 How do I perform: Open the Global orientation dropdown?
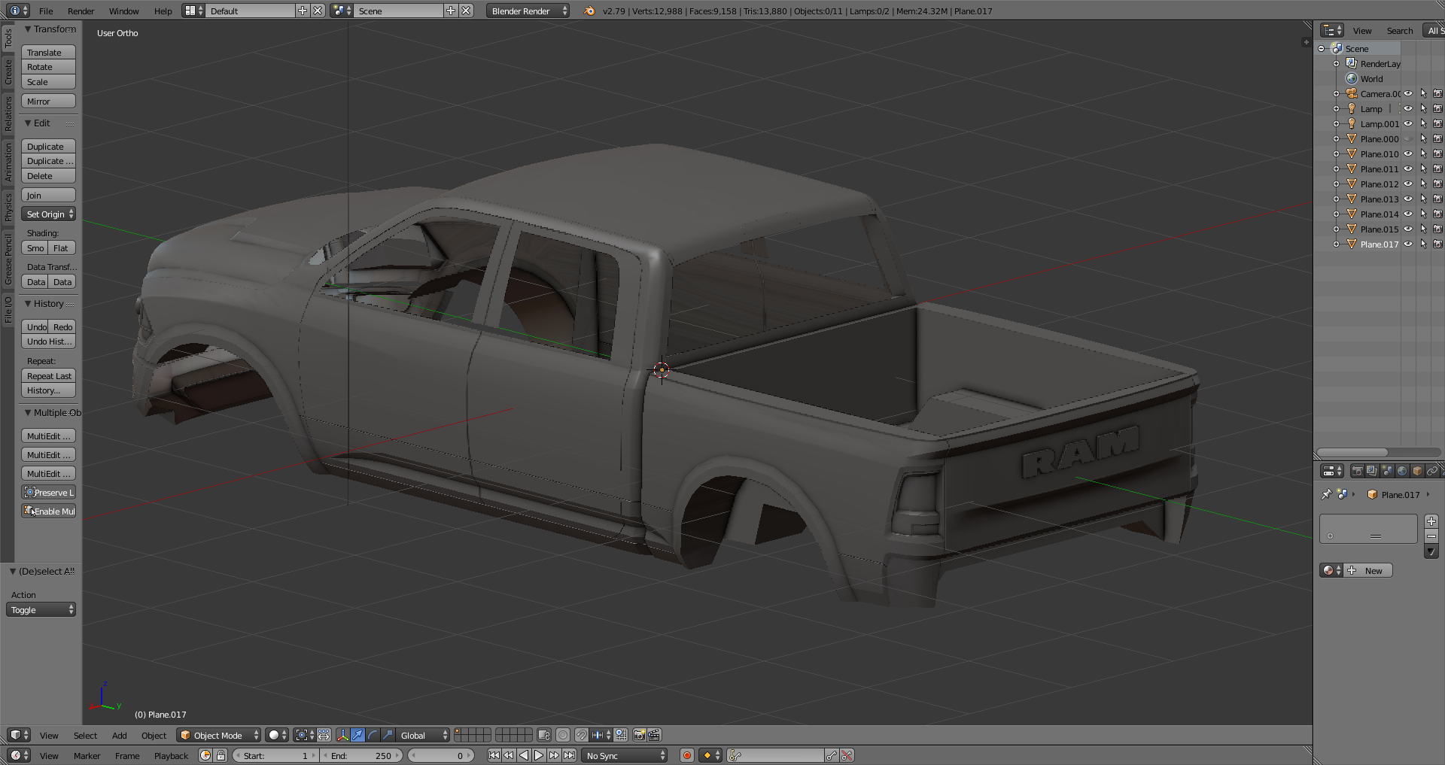click(423, 735)
